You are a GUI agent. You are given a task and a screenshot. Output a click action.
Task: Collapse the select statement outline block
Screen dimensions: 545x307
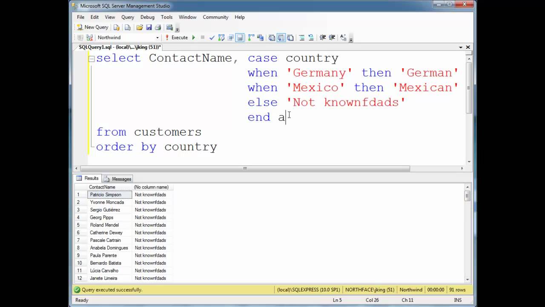pyautogui.click(x=91, y=58)
